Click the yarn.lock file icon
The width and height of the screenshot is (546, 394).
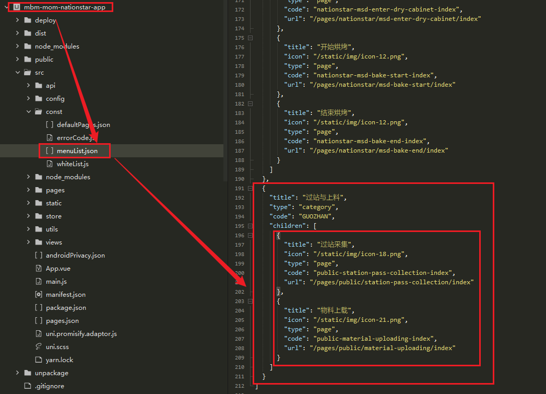pyautogui.click(x=39, y=360)
